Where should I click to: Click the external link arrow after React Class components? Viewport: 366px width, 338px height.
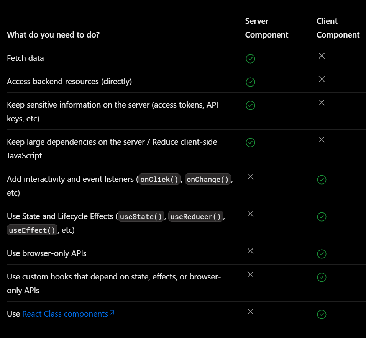112,313
